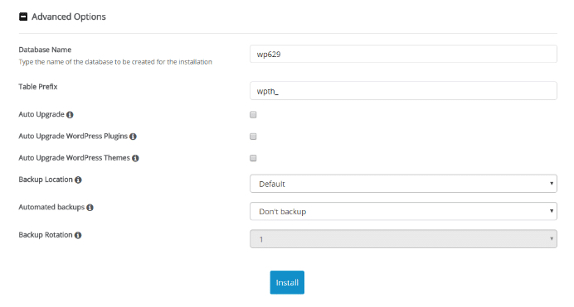The width and height of the screenshot is (574, 307).
Task: Click the Auto Upgrade WordPress Themes label
Action: coord(75,158)
